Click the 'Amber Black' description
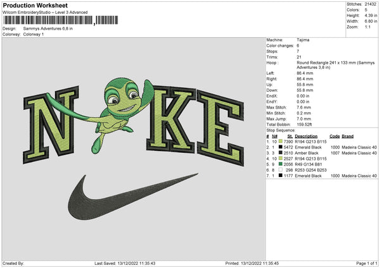The width and height of the screenshot is (380, 268). click(307, 153)
